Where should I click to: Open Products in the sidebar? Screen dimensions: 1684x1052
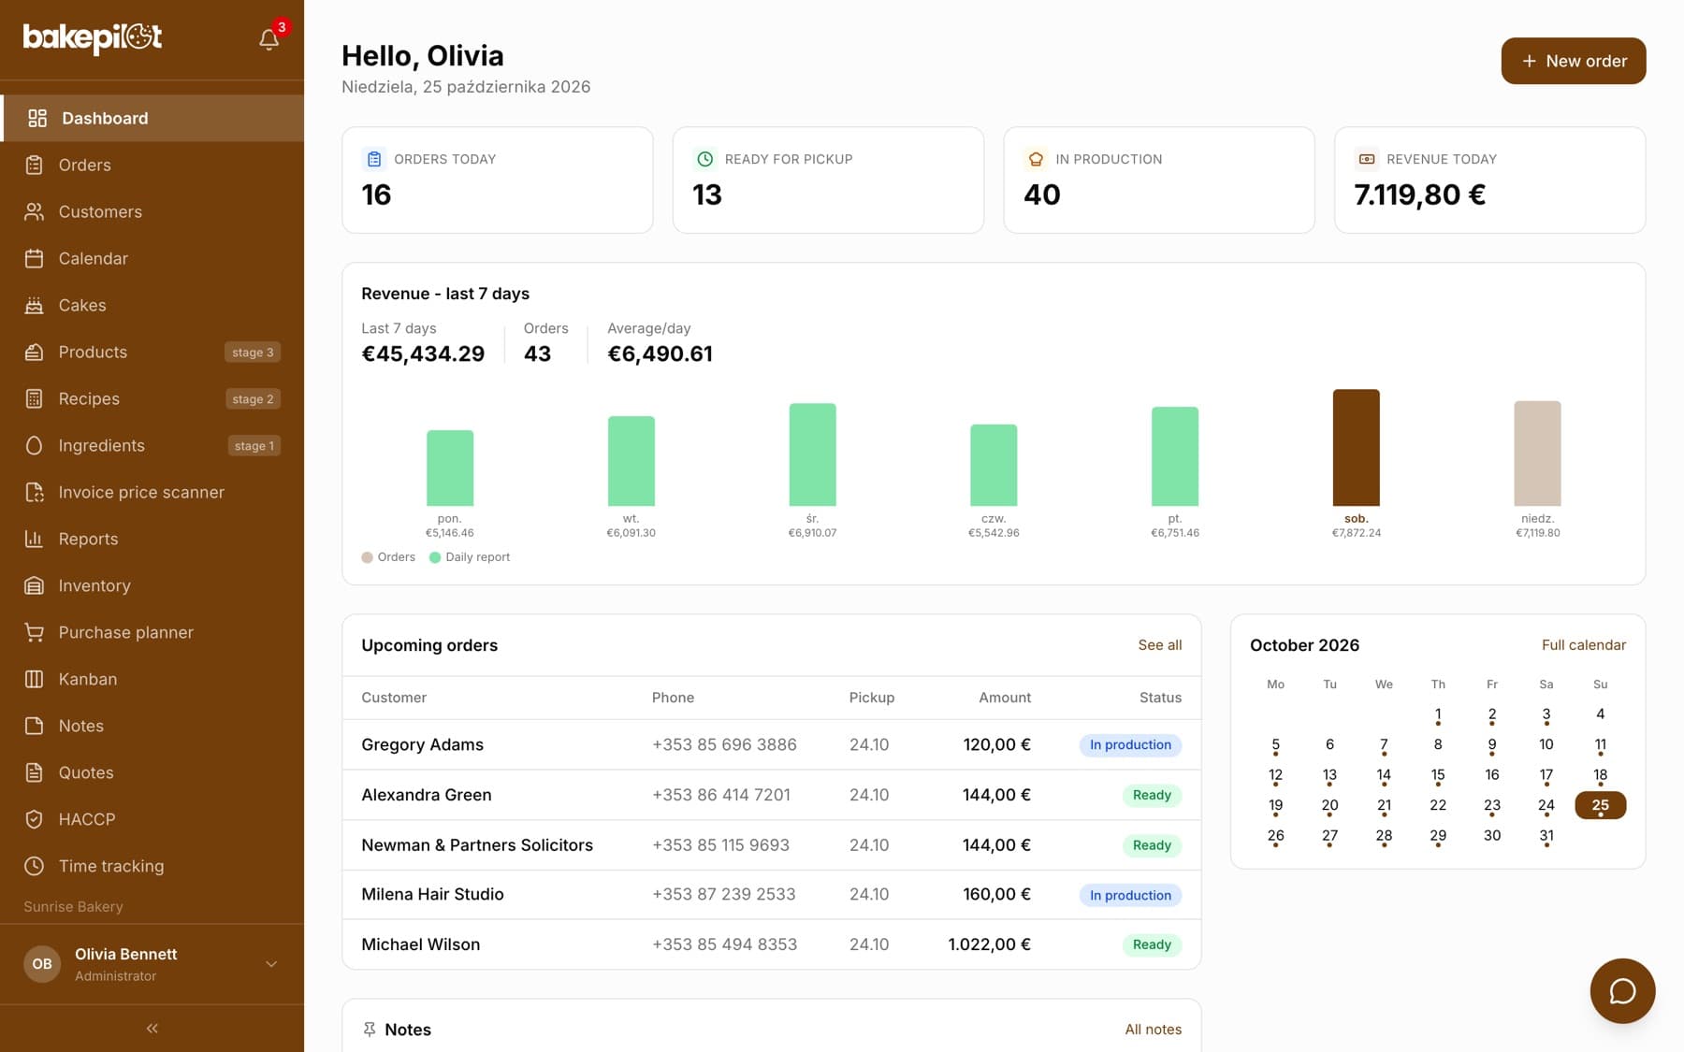point(152,352)
